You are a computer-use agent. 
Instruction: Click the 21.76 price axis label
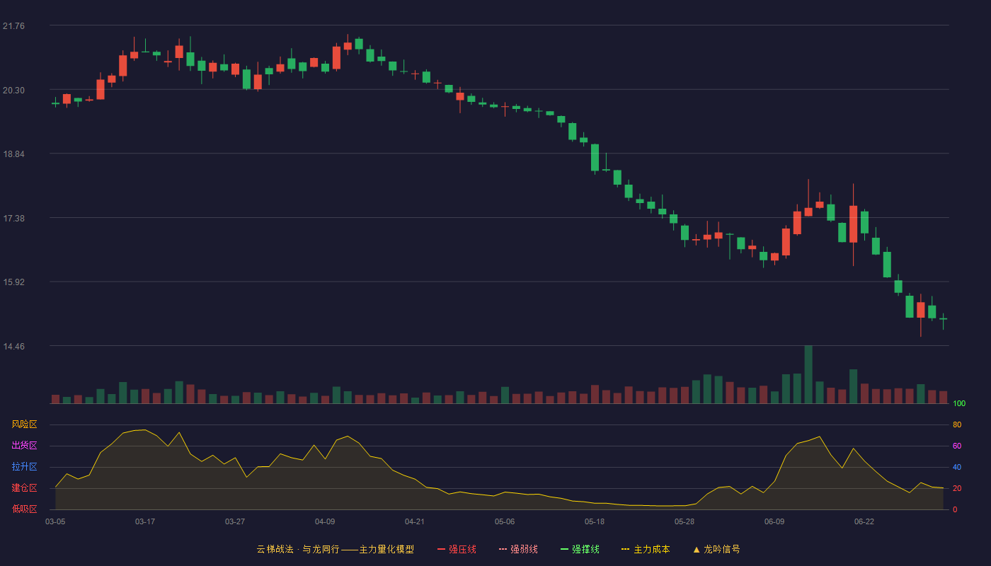(x=13, y=26)
